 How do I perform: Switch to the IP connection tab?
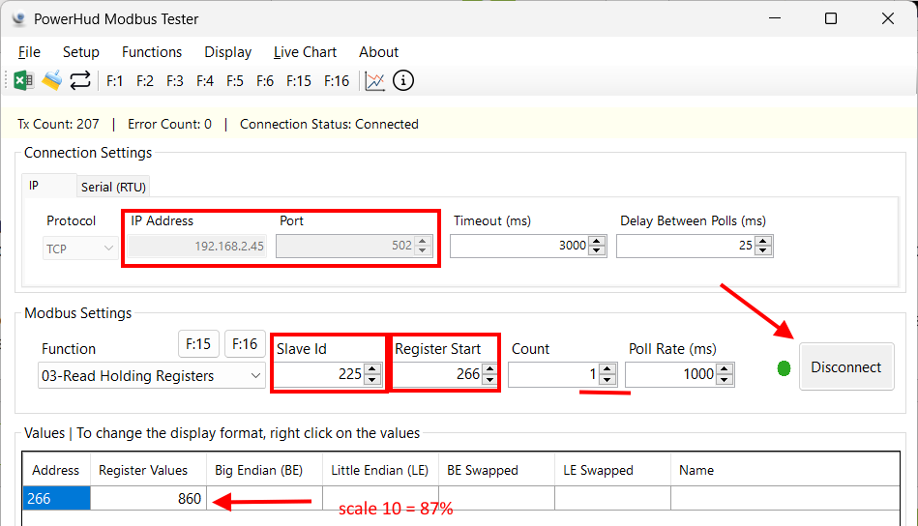[x=49, y=186]
